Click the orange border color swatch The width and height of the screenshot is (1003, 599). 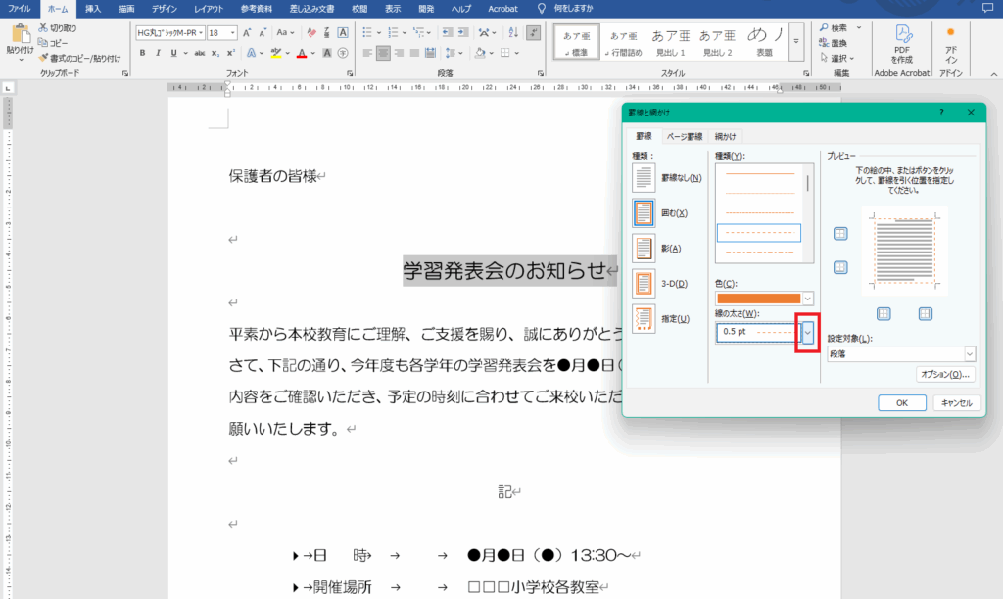tap(759, 299)
